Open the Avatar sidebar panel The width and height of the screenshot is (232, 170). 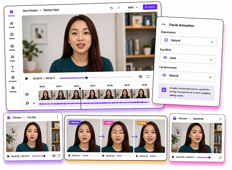coord(12,25)
